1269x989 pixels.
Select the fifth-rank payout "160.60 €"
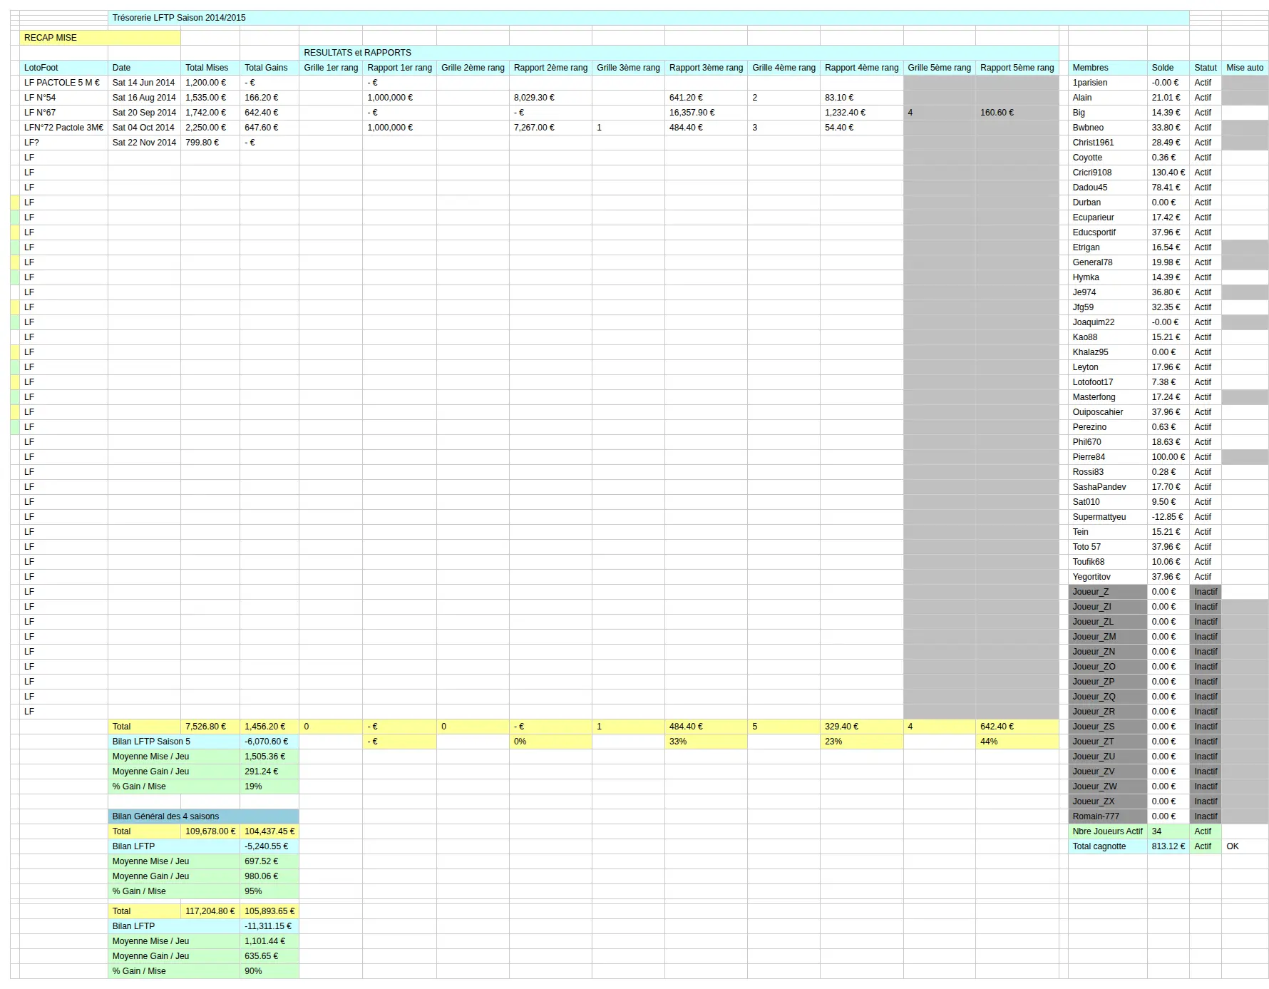coord(1017,113)
